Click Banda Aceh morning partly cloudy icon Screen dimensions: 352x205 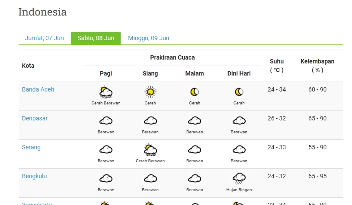106,92
